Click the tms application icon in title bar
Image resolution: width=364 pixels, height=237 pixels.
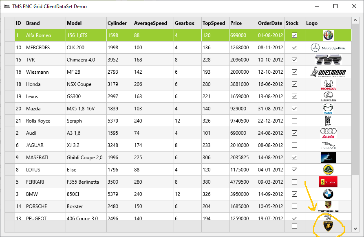[7, 6]
